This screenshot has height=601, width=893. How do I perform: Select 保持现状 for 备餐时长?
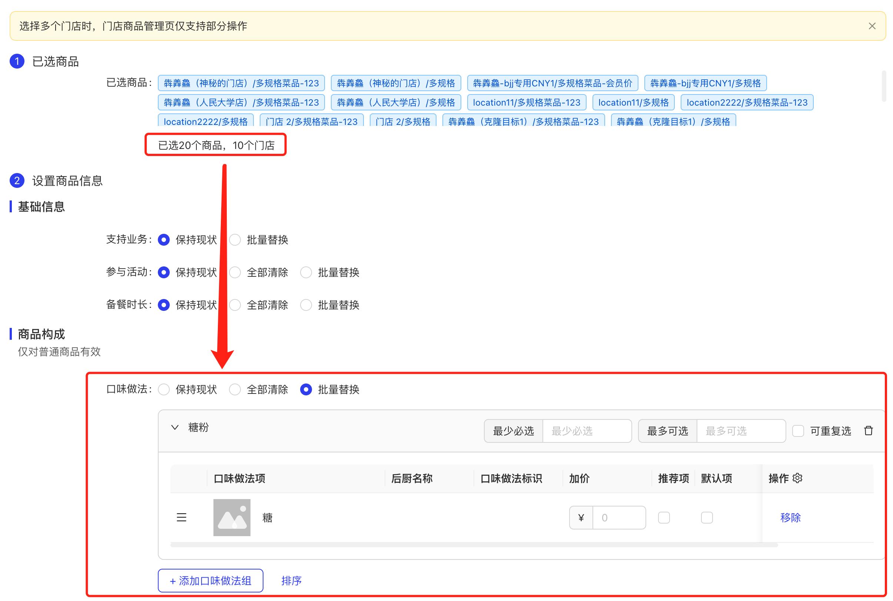[x=164, y=305]
